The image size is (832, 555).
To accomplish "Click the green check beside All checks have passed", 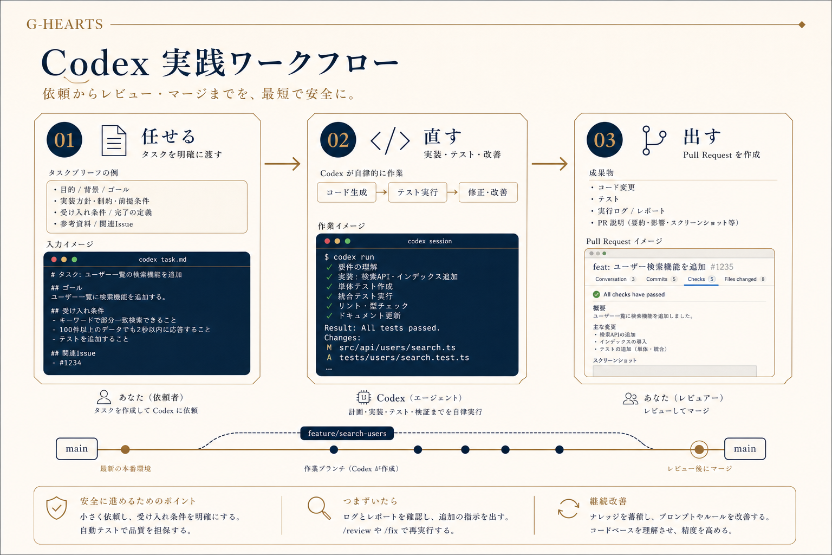I will pos(596,294).
